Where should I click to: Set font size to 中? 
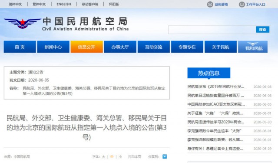112,157
